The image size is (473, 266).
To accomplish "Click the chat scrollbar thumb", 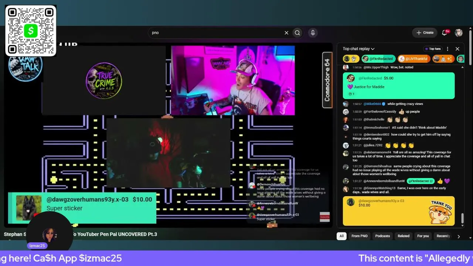I will point(462,218).
